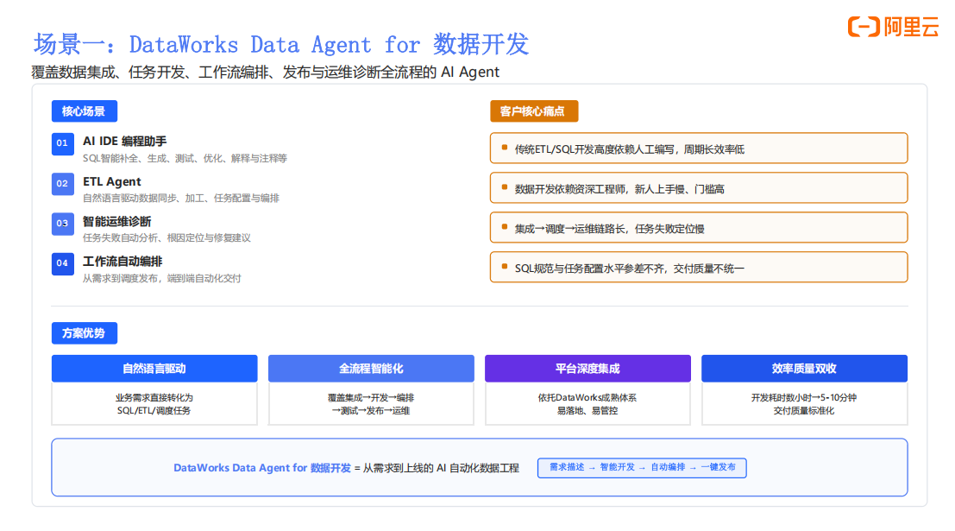
Task: Click the text 从需求到上线的 AI 自动化数据工程
Action: click(441, 468)
